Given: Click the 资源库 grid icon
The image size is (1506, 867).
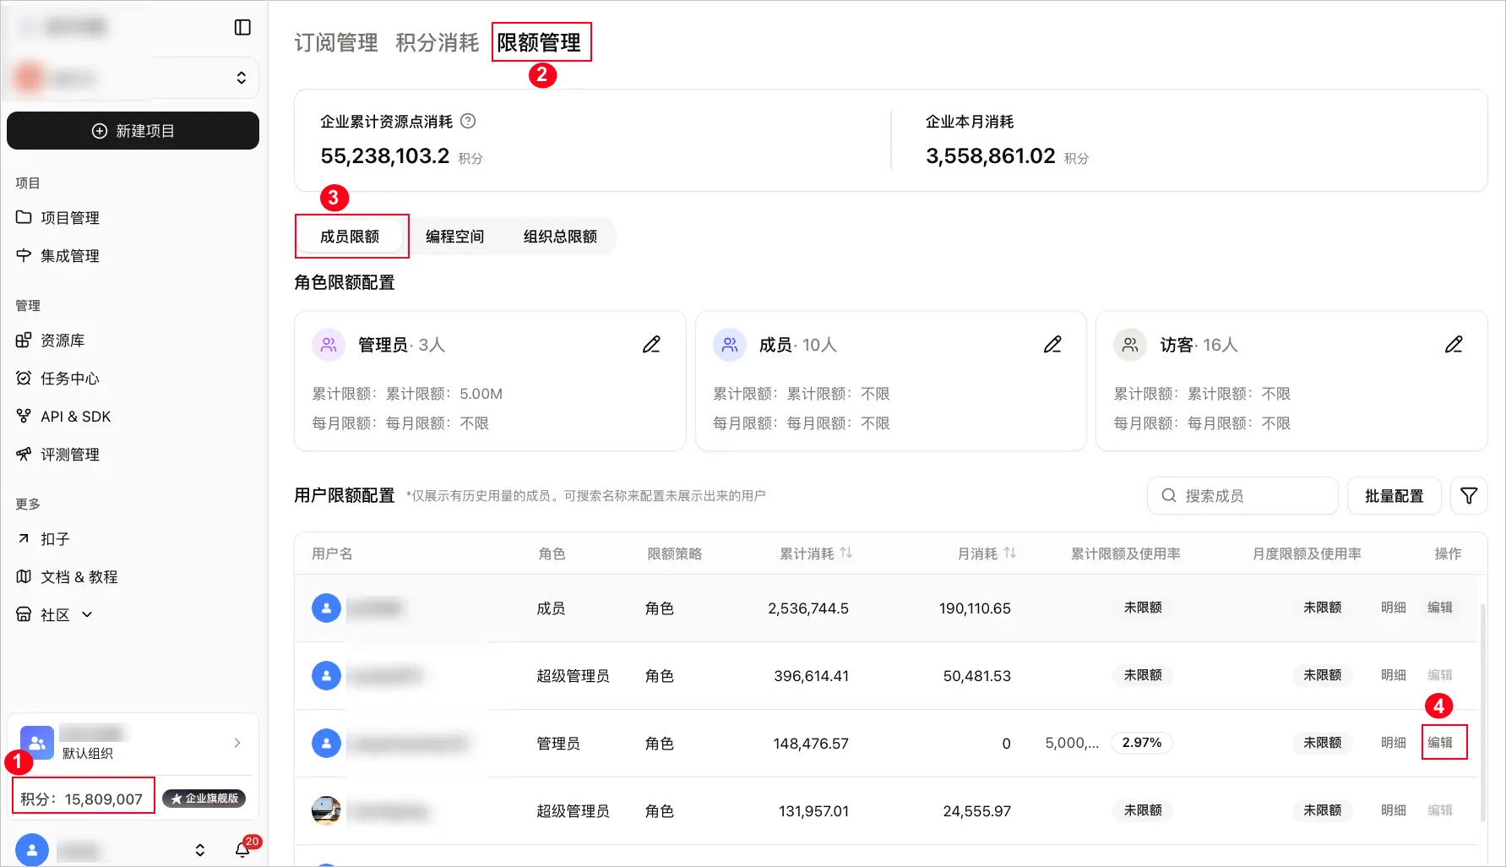Looking at the screenshot, I should (x=24, y=341).
